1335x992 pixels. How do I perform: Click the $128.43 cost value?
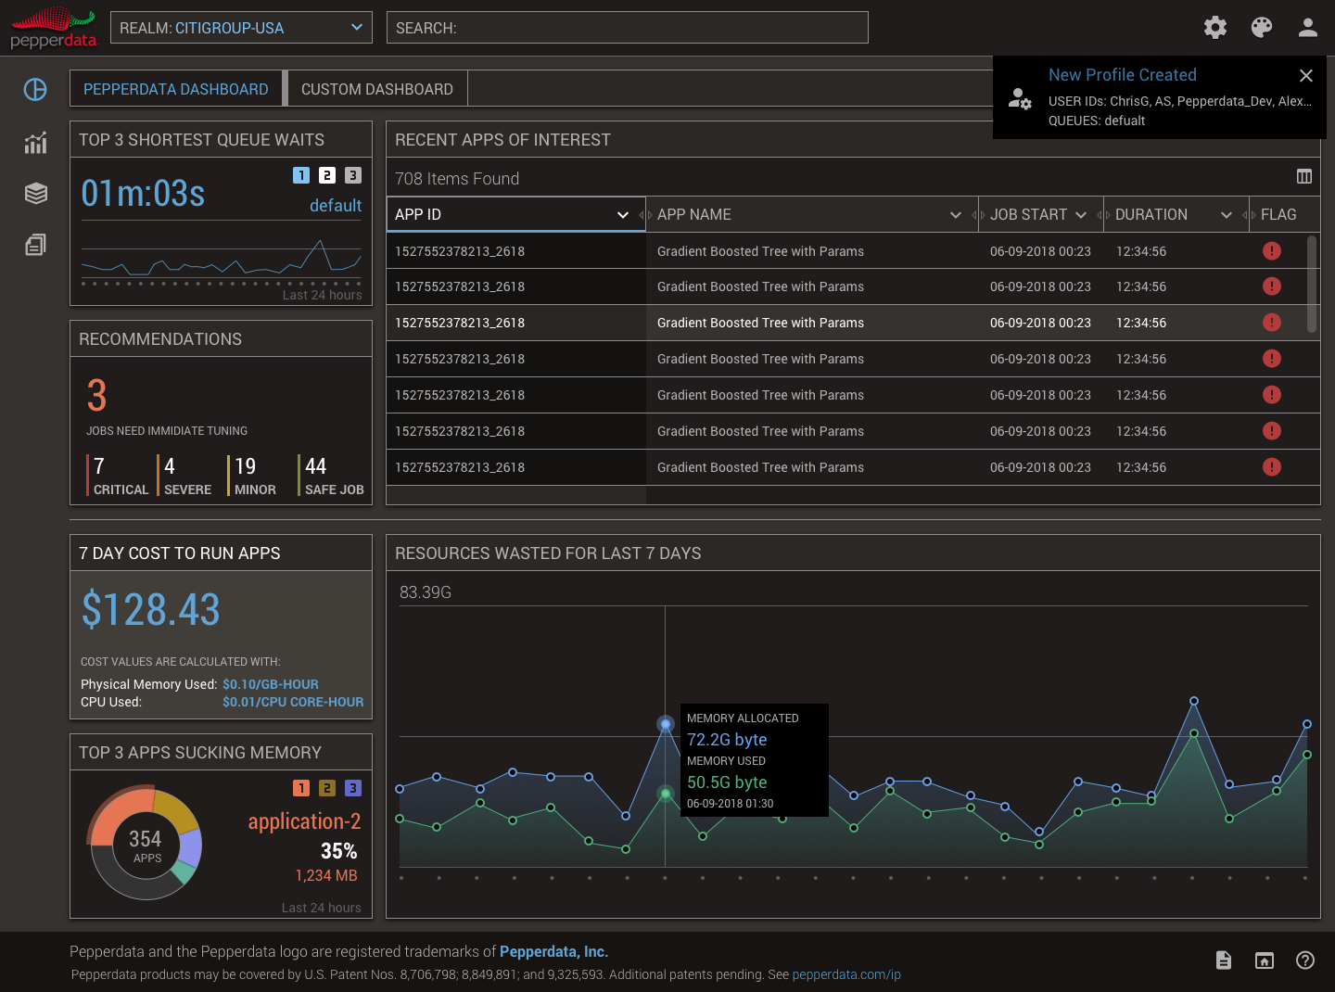click(151, 610)
